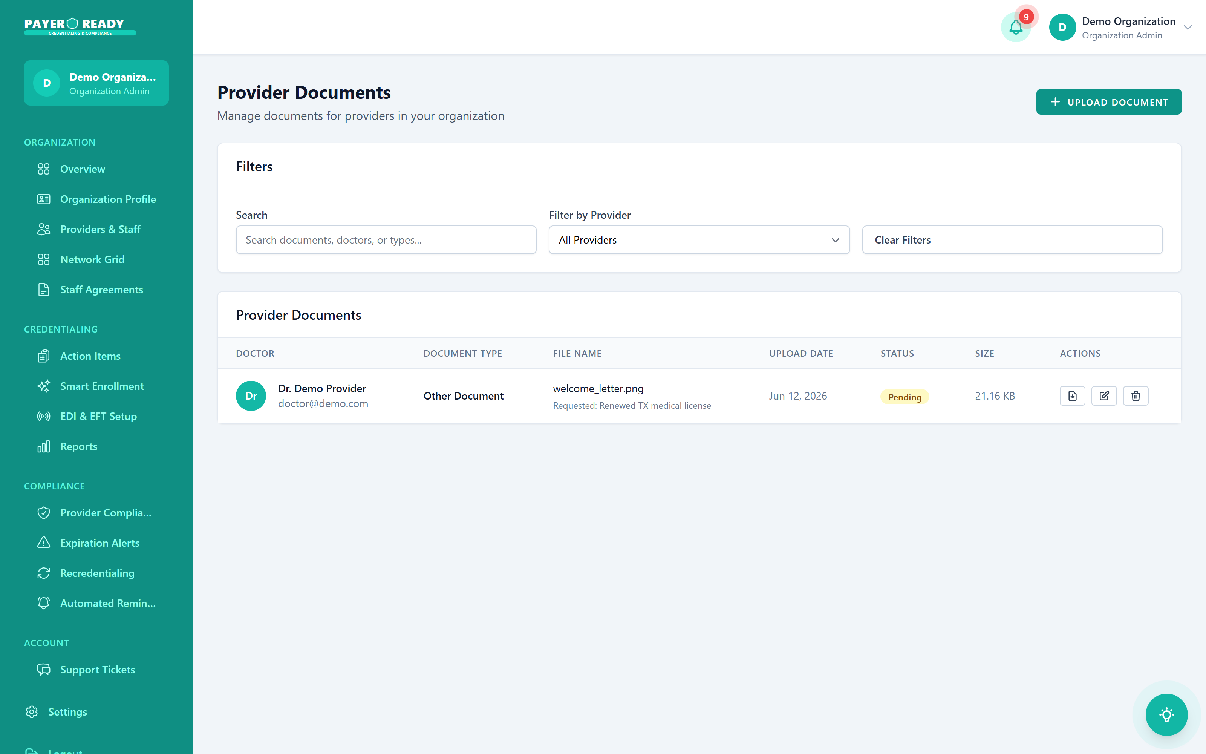This screenshot has height=754, width=1206.
Task: Click the red 9 notification count badge
Action: tap(1025, 17)
